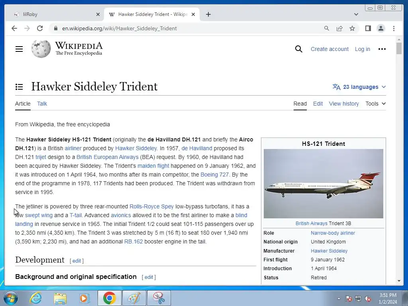The width and height of the screenshot is (408, 306).
Task: Open Snipping Tool on taskbar
Action: (x=159, y=298)
